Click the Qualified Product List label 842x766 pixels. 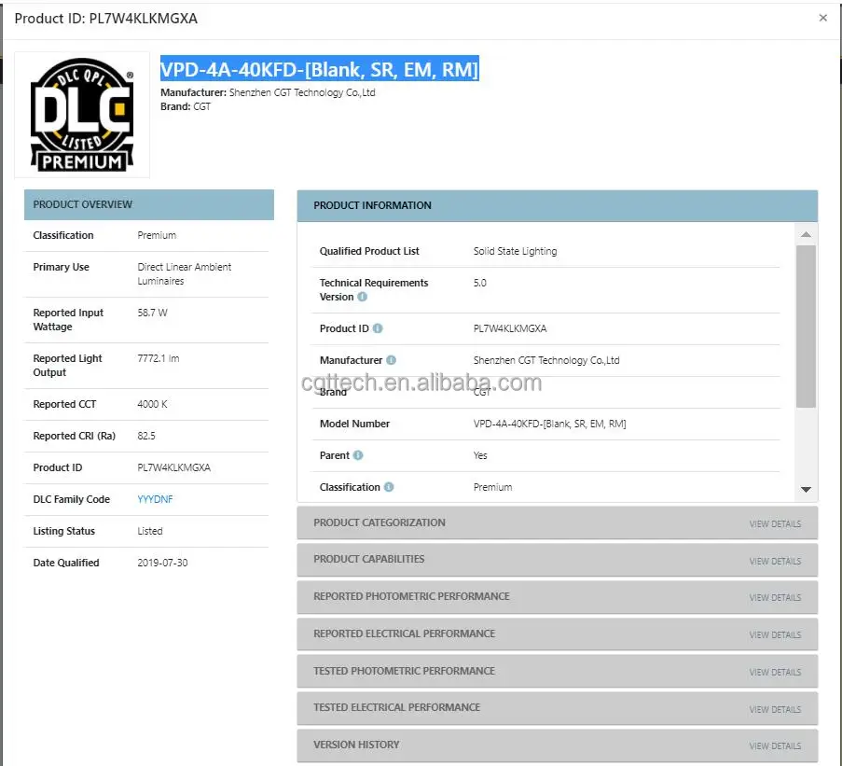click(369, 251)
